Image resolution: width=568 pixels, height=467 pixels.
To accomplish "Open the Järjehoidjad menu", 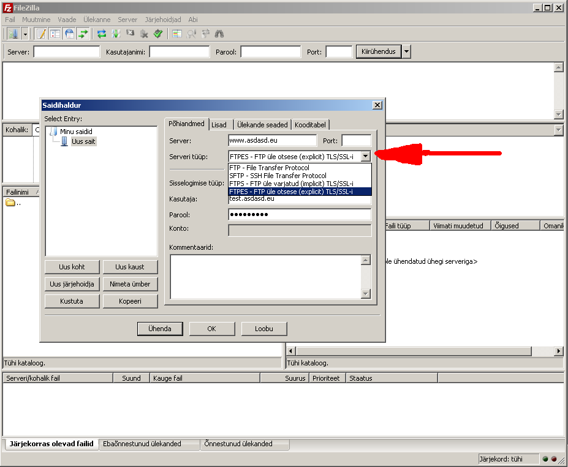I will pos(163,20).
